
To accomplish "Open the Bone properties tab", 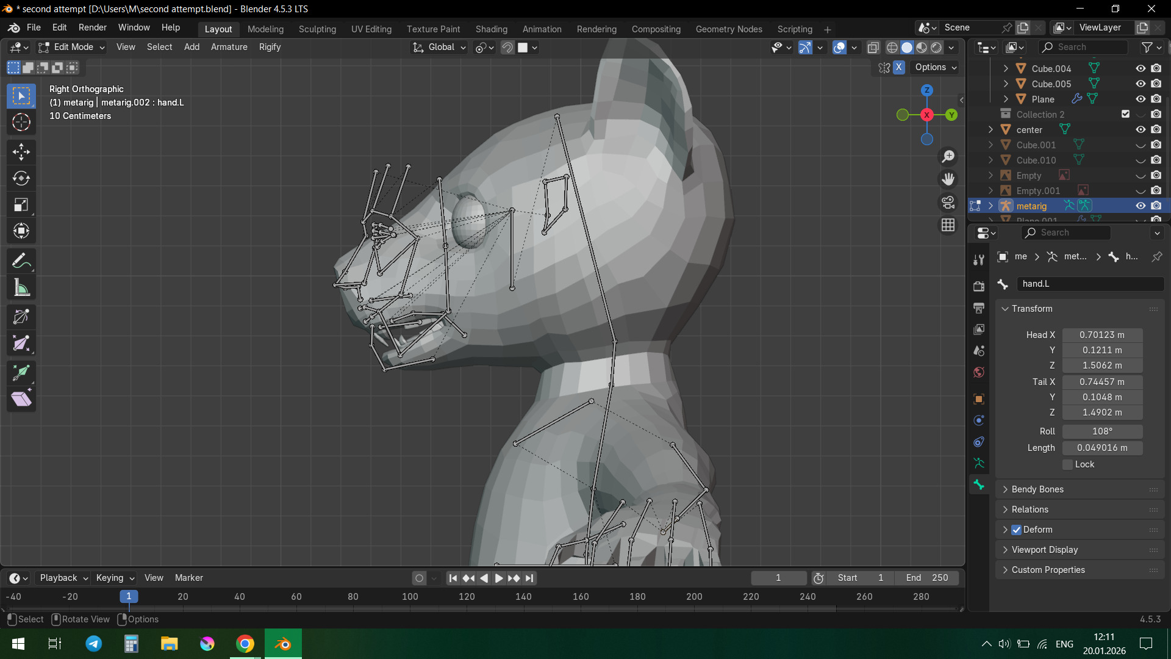I will (x=979, y=484).
